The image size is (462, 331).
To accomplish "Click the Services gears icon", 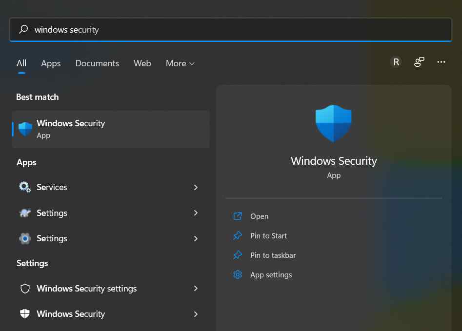I will coord(25,187).
